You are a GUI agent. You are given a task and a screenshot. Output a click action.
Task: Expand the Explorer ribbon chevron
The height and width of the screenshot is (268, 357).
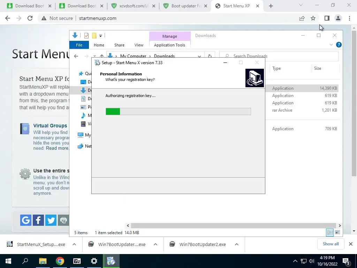click(331, 45)
